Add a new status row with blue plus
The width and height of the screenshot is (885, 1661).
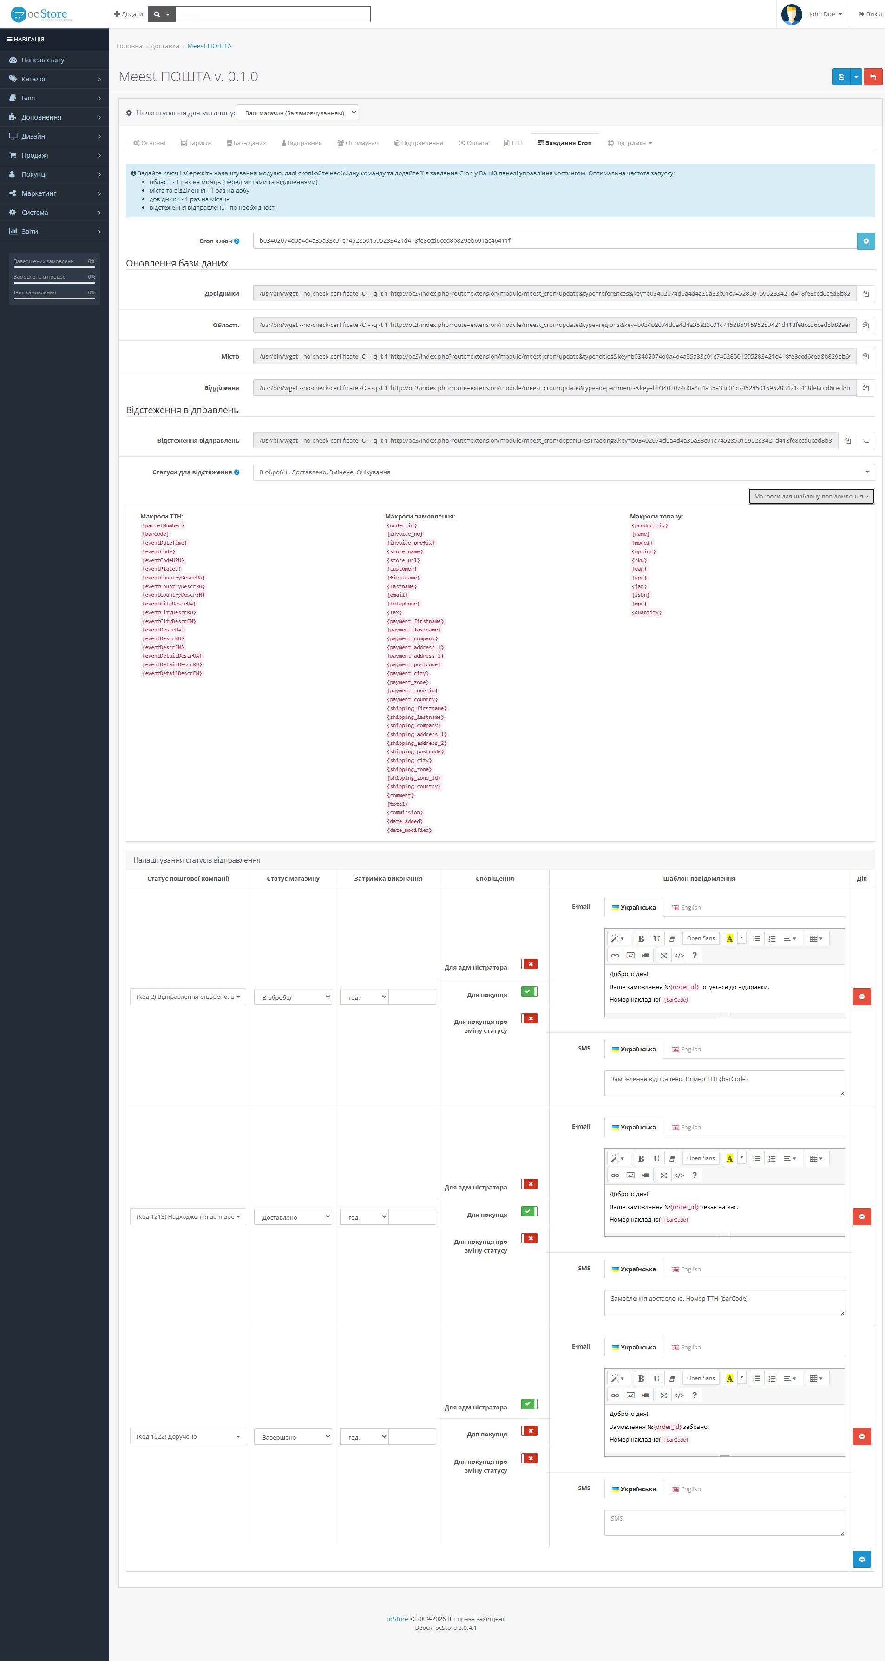coord(862,1559)
